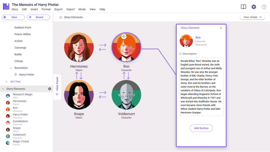This screenshot has height=152, width=270.
Task: Click arrows between Ron and Voldemort
Action: tap(126, 76)
